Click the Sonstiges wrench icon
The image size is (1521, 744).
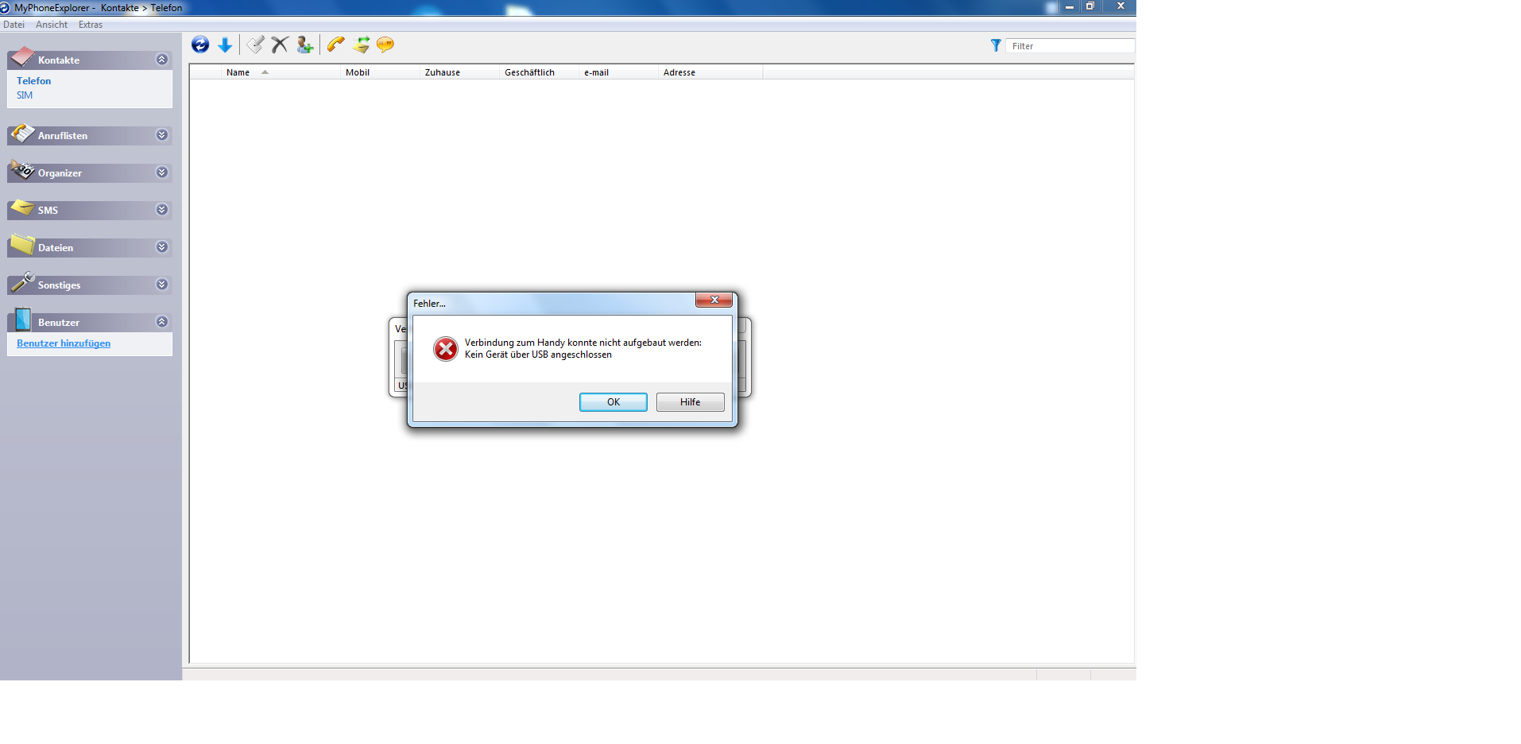[22, 282]
